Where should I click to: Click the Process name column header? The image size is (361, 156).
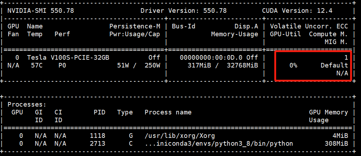point(168,112)
